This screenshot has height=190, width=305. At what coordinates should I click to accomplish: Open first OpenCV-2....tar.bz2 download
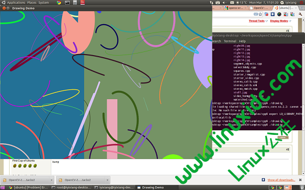coord(25,180)
